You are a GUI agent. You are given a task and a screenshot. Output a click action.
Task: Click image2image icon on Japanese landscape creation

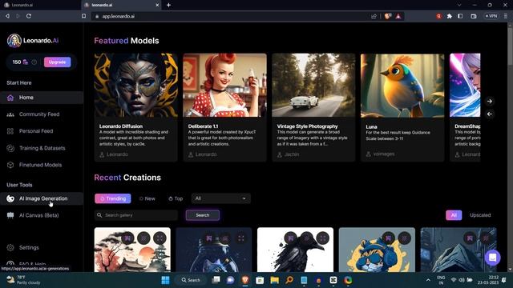click(x=127, y=238)
